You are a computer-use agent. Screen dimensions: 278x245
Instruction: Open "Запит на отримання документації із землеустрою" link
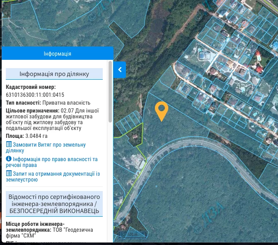(53, 176)
